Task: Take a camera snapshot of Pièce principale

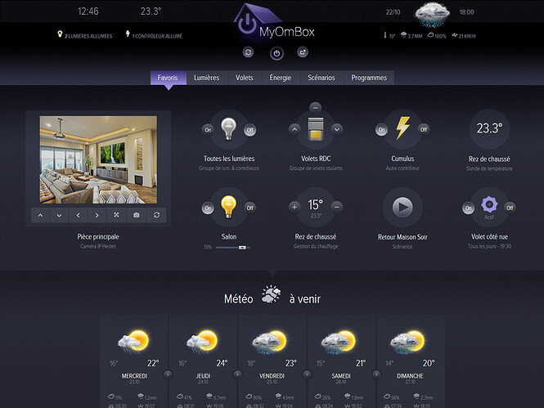Action: point(137,215)
